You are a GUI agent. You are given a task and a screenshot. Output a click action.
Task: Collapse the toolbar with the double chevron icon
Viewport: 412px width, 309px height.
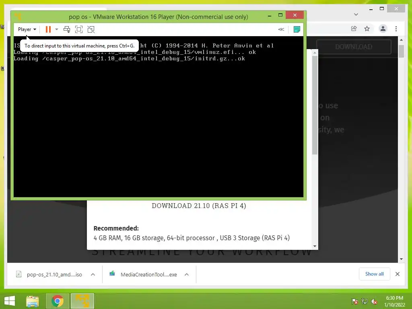[x=281, y=29]
